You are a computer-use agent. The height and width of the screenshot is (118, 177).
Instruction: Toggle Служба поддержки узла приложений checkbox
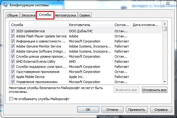pyautogui.click(x=13, y=67)
